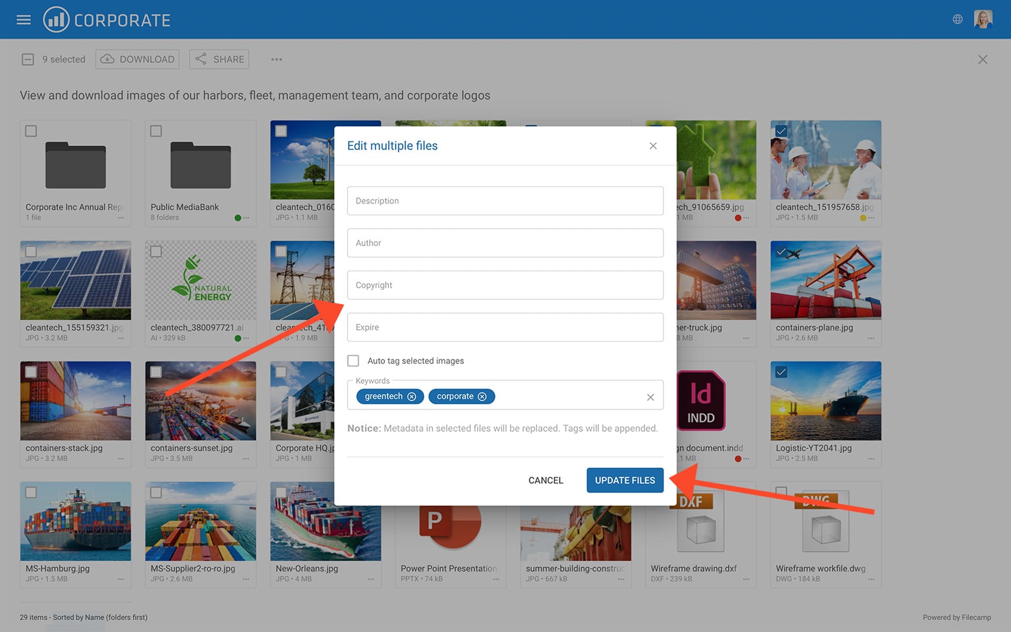Image resolution: width=1011 pixels, height=632 pixels.
Task: Deselect Logistic-YT2041.jpg checkbox
Action: 781,372
